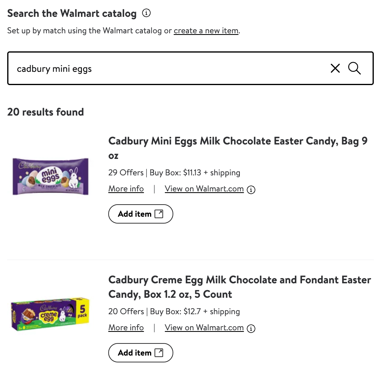View Cadbury Mini Eggs on Walmart.com

pyautogui.click(x=204, y=189)
